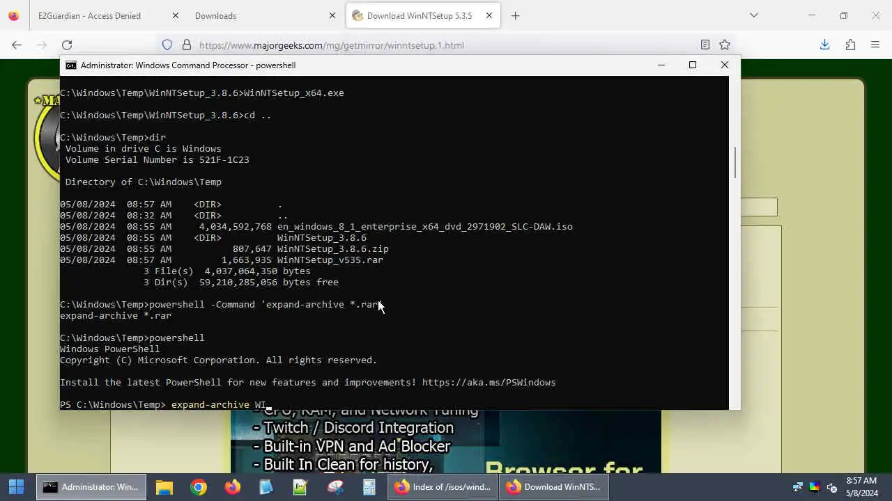Select the Download WinNTSetup 5.3.5 tab
Viewport: 892px width, 501px height.
tap(419, 15)
